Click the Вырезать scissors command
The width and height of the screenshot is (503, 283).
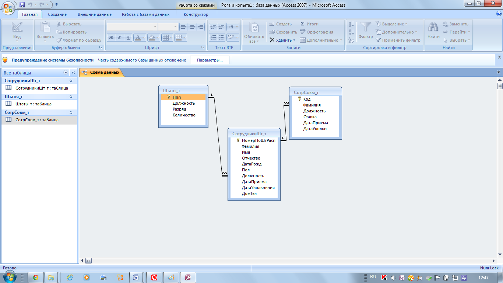[x=69, y=24]
